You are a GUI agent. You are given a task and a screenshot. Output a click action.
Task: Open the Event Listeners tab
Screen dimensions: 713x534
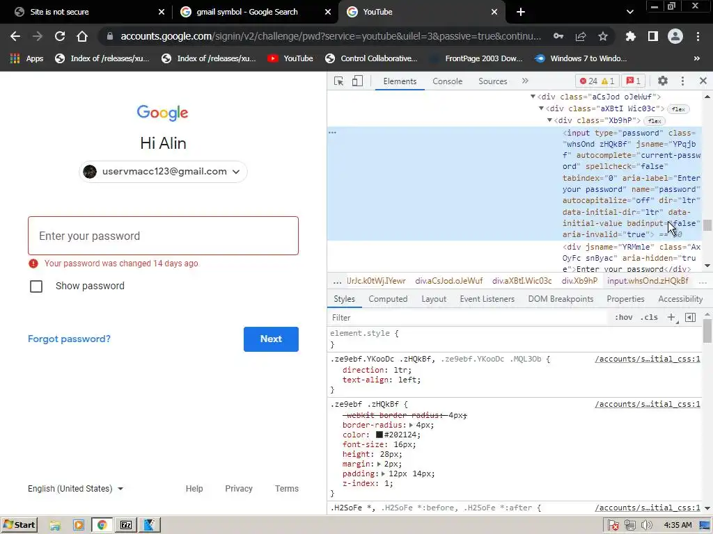tap(487, 299)
